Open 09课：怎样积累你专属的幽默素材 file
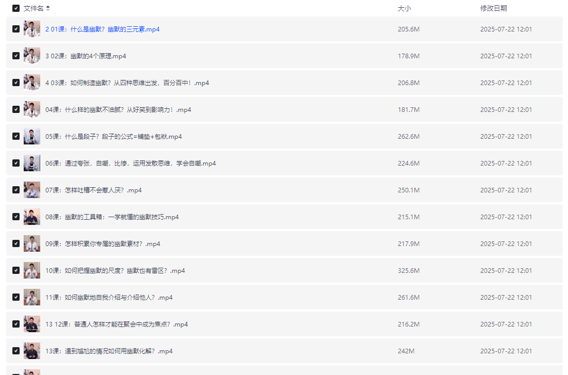 click(103, 244)
